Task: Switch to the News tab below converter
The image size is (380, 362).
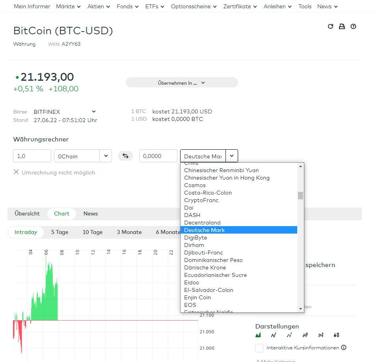Action: tap(90, 213)
